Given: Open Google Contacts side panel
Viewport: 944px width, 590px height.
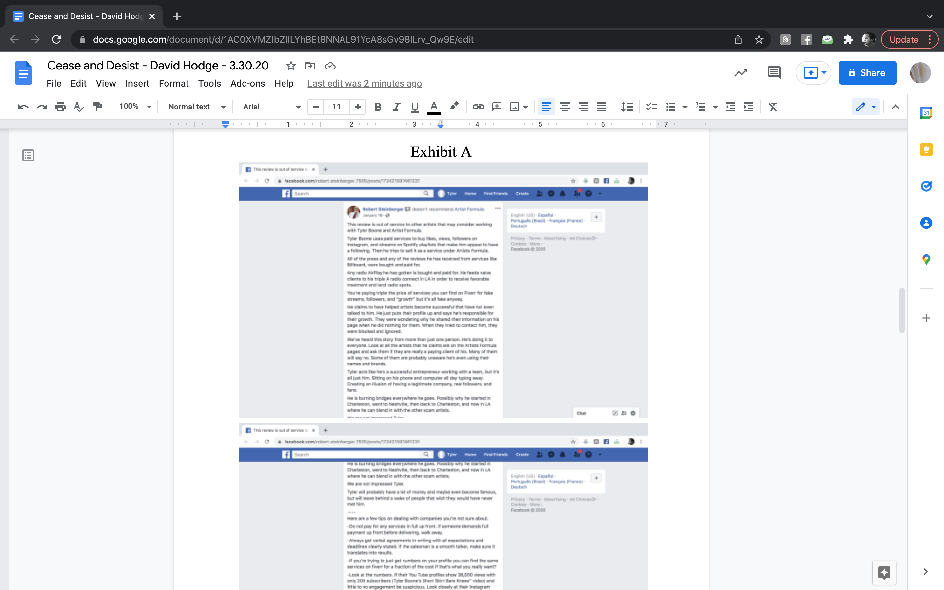Looking at the screenshot, I should 926,223.
